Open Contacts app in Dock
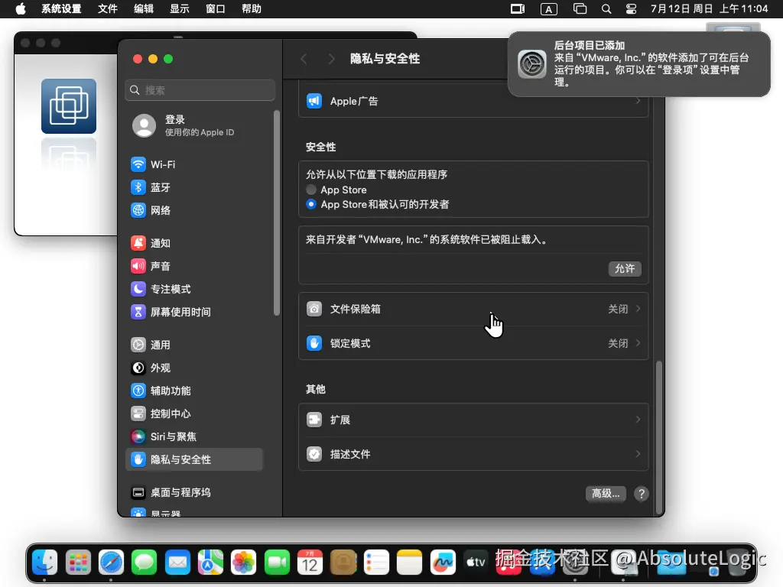Screen dimensions: 783x587 click(x=343, y=563)
